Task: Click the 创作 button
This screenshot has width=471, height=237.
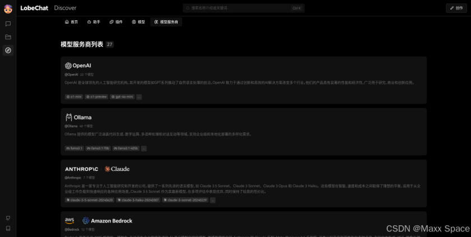Action: (x=456, y=8)
